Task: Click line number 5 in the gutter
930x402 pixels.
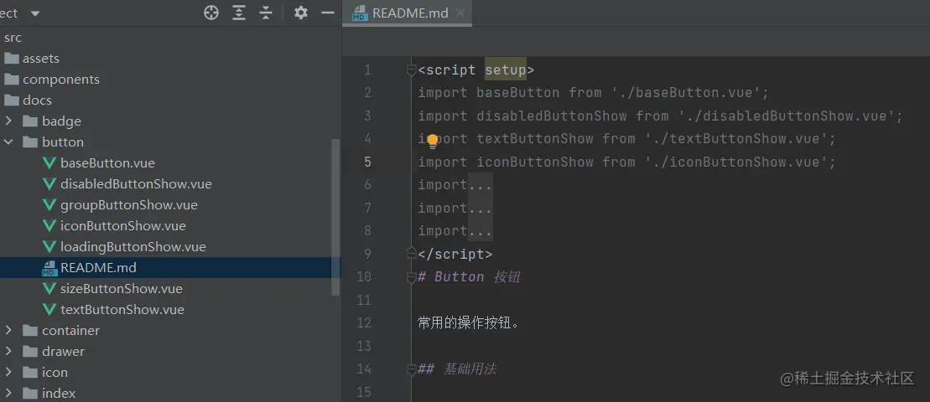Action: pyautogui.click(x=368, y=162)
